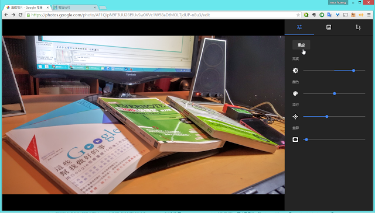Close the Google Photos browser tab
Viewport: 375px width, 213px height.
(47, 8)
